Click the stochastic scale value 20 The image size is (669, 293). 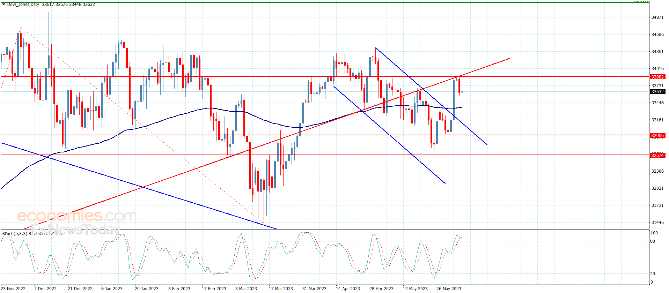pyautogui.click(x=653, y=274)
